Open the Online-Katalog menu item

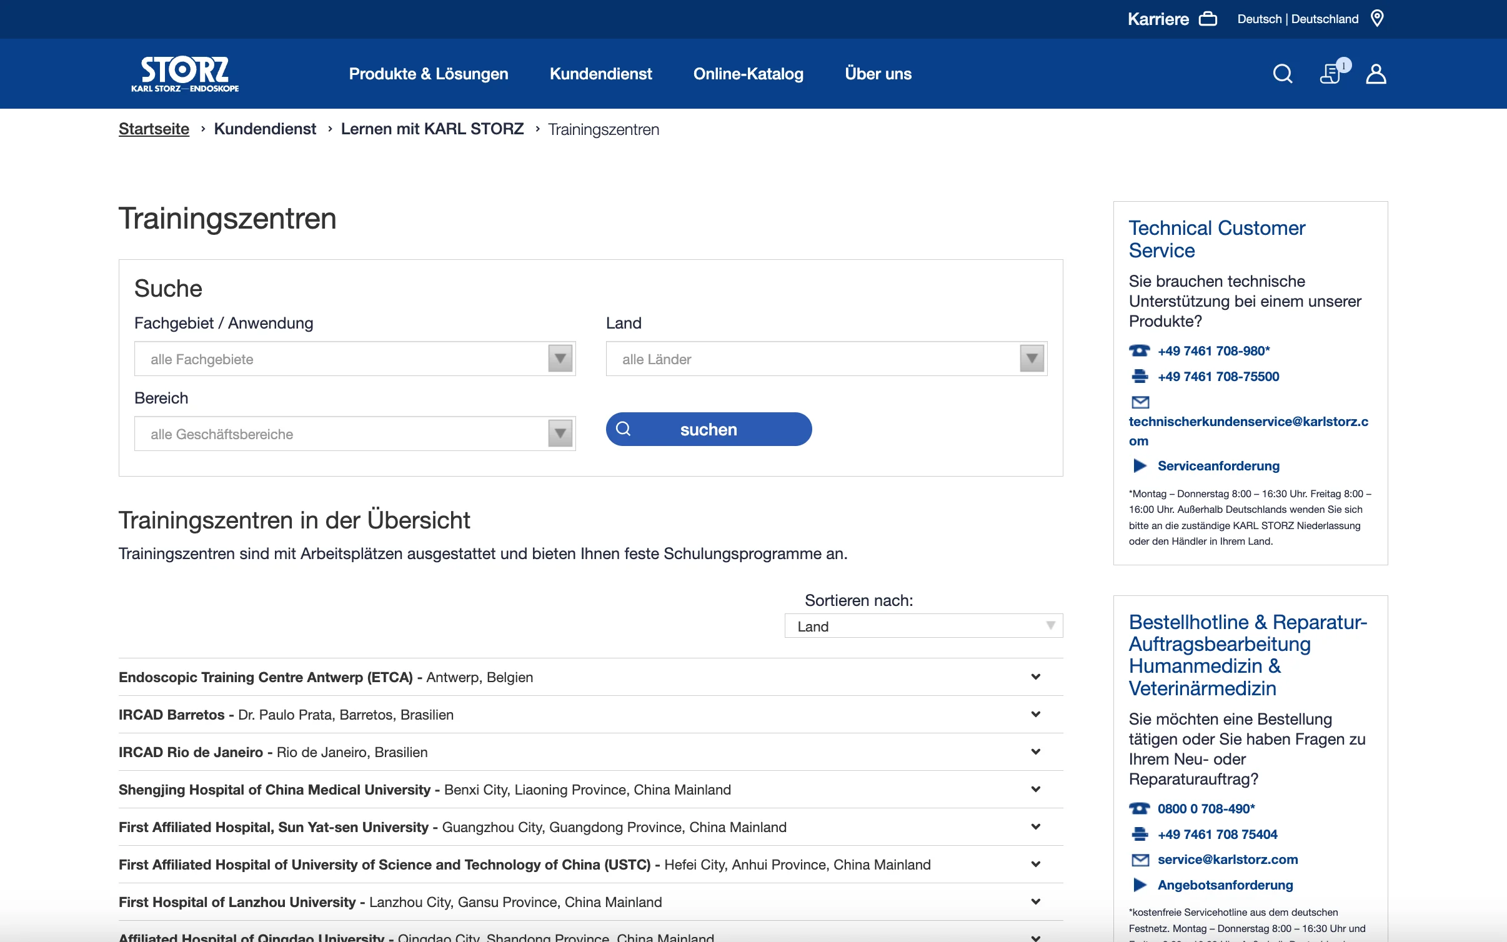pos(748,74)
